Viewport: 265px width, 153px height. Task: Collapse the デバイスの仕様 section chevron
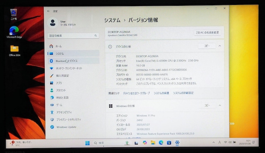[220, 46]
